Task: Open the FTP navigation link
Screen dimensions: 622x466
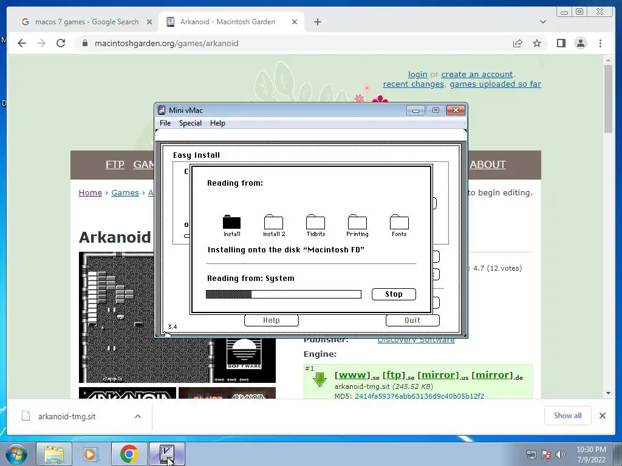Action: [x=115, y=164]
